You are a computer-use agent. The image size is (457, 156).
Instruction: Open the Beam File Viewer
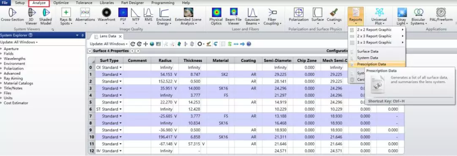click(233, 14)
